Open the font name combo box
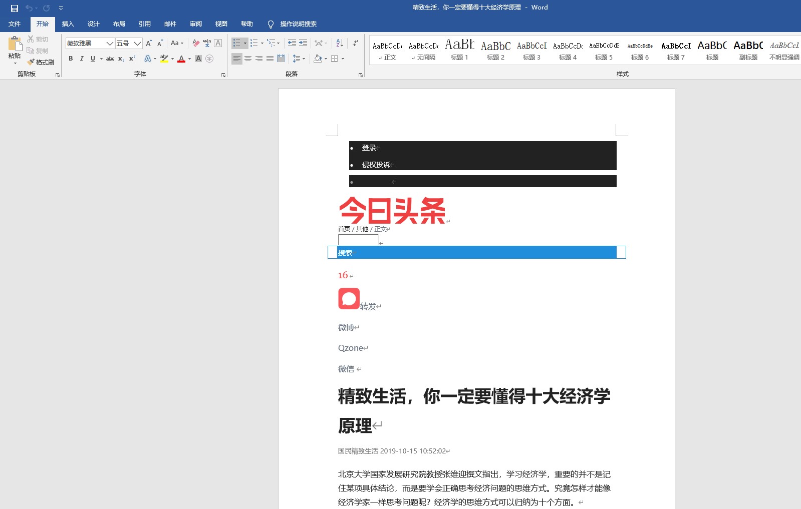The width and height of the screenshot is (801, 509). [x=90, y=44]
